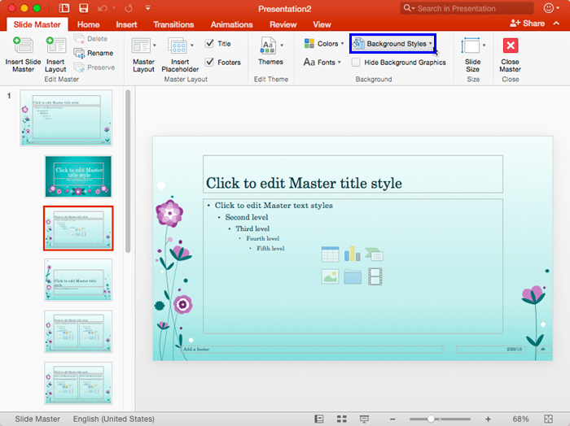The height and width of the screenshot is (426, 570).
Task: Click the Undo arrow icon
Action: point(103,8)
